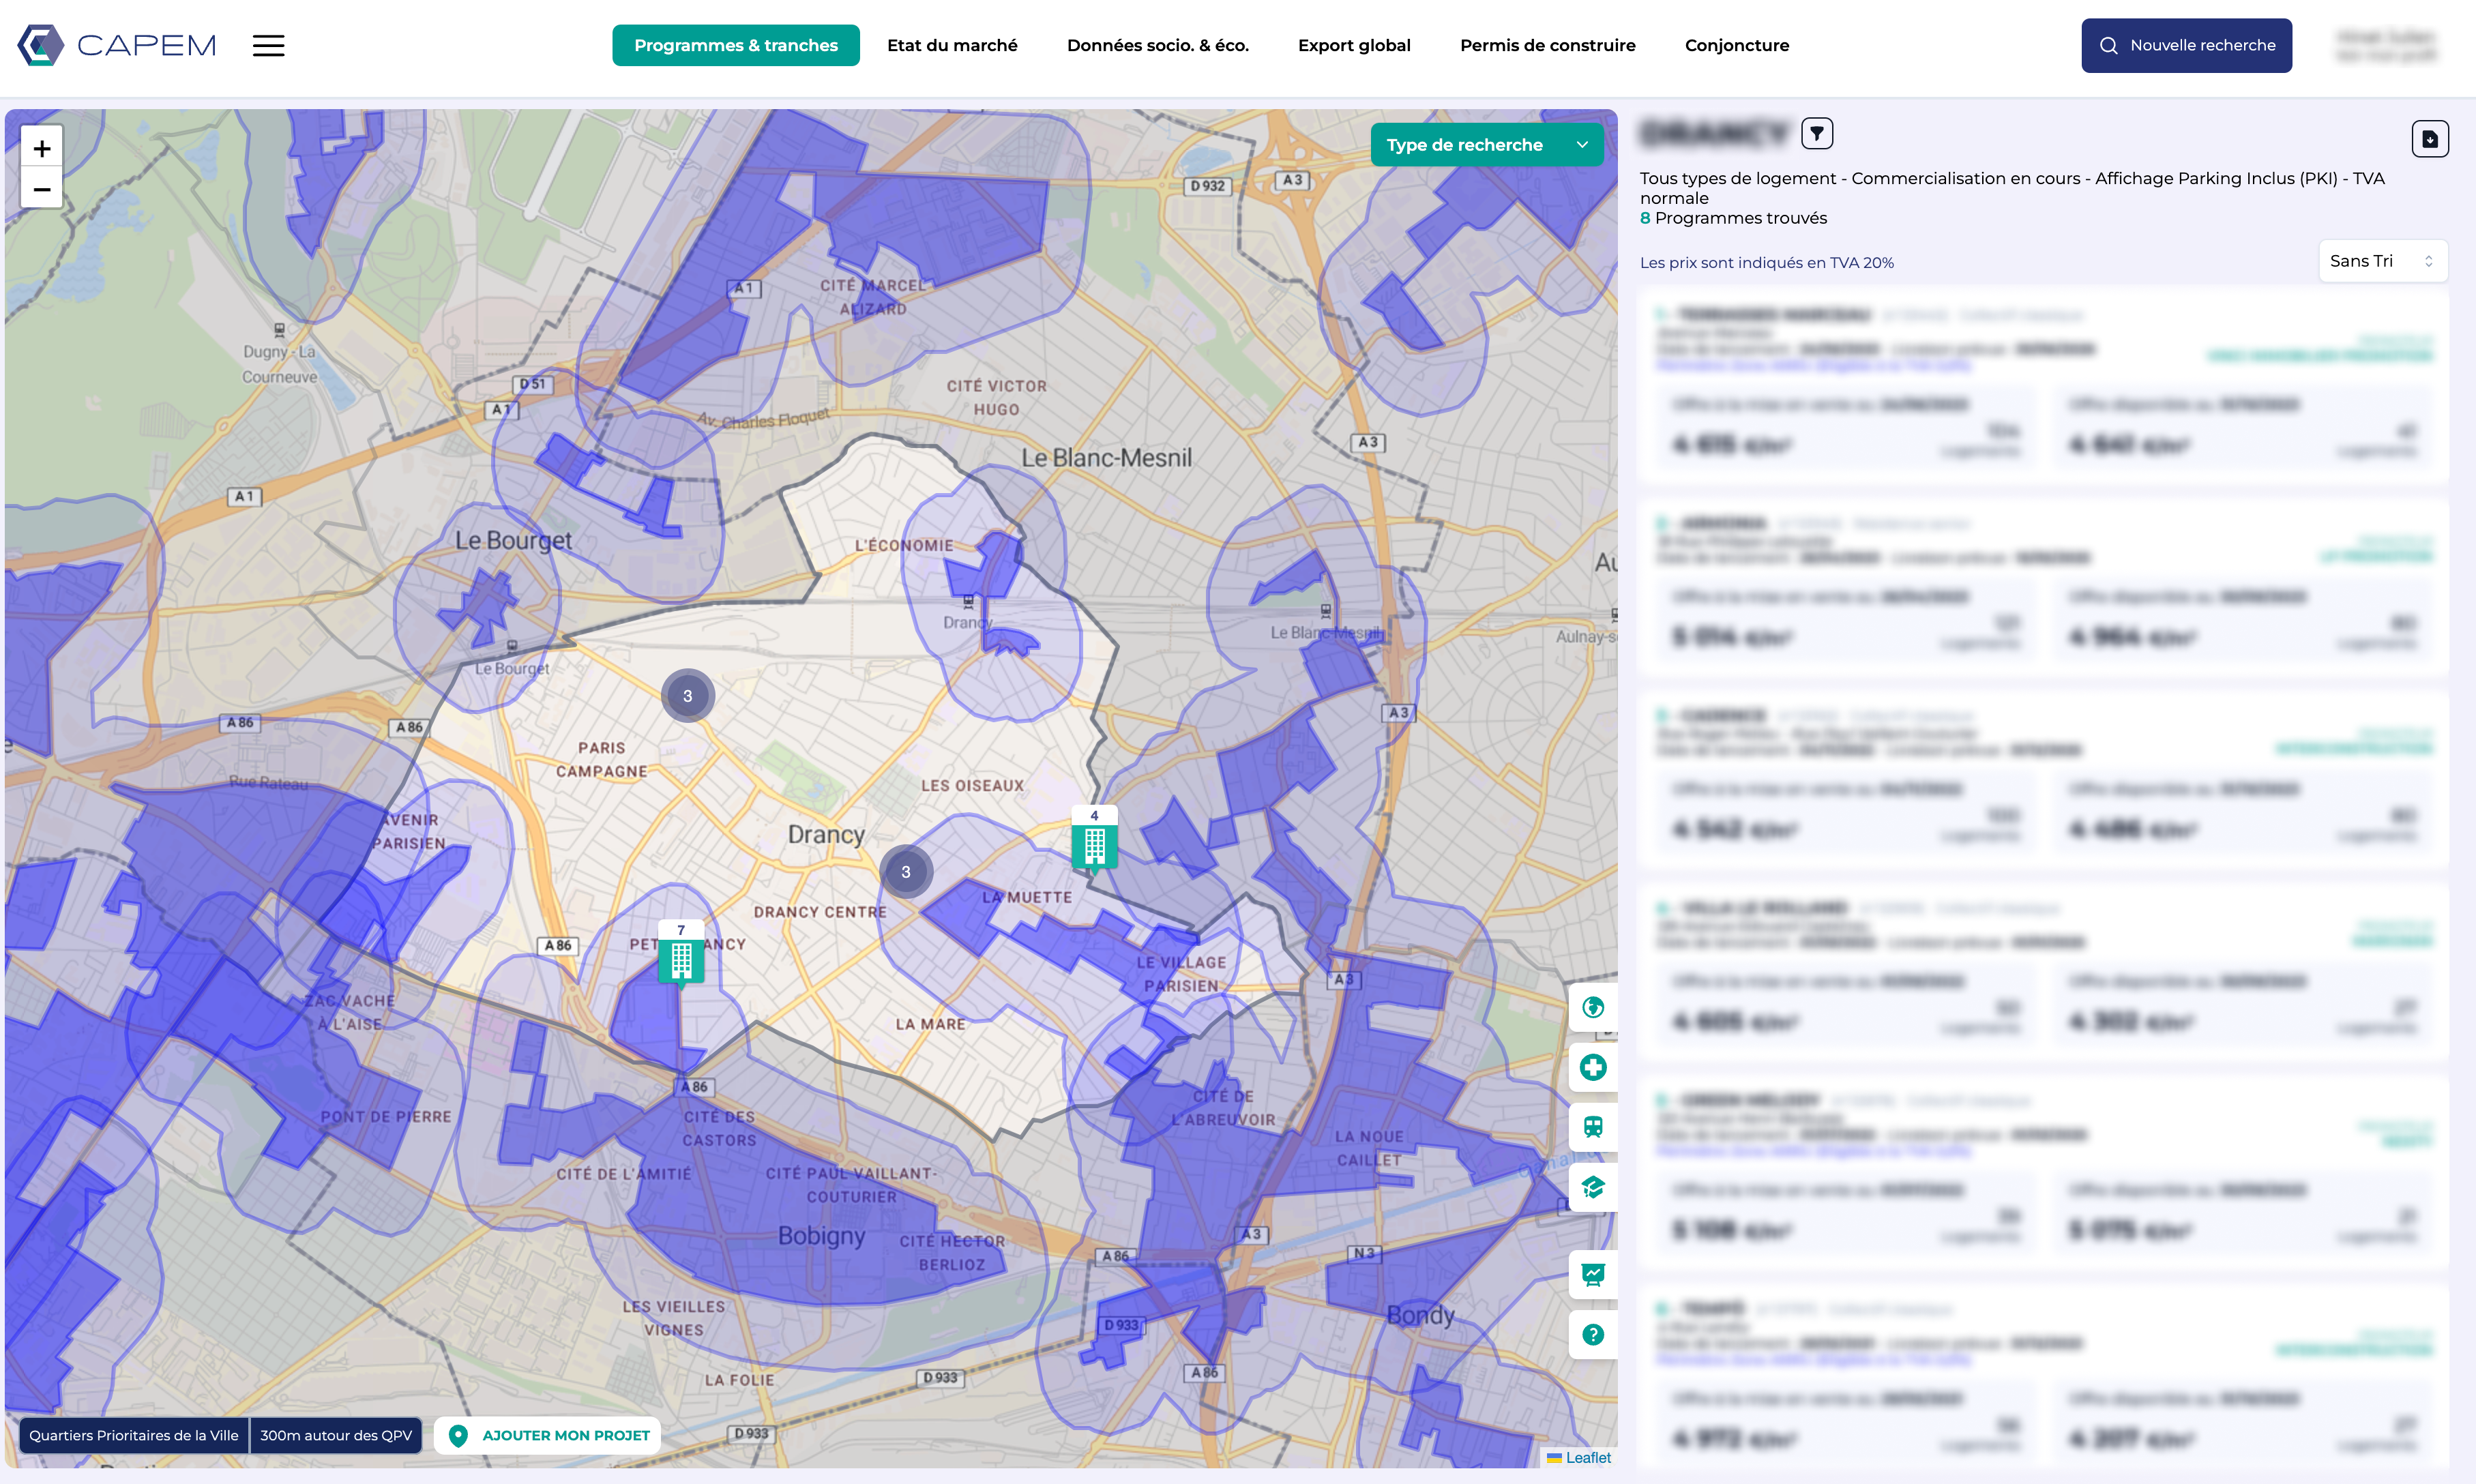
Task: Expand the Type de recherche dropdown
Action: pyautogui.click(x=1486, y=145)
